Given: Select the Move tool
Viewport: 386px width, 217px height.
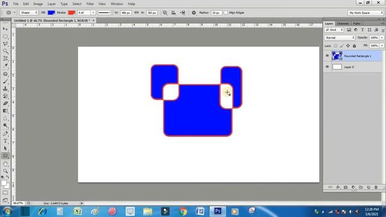Looking at the screenshot, I should pyautogui.click(x=5, y=29).
